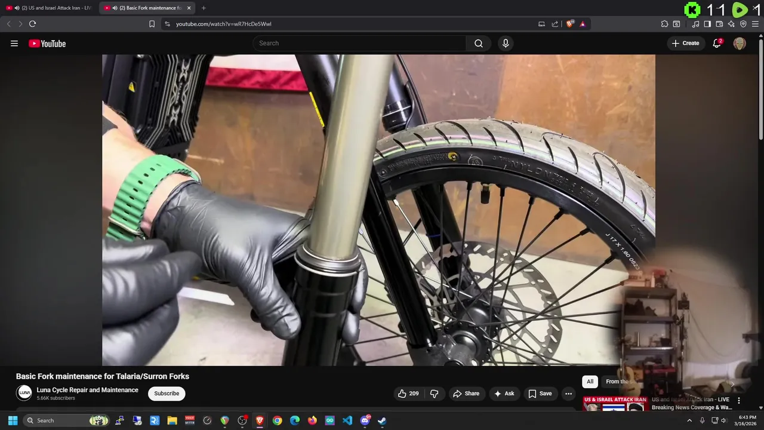Open Steam from the taskbar
Screen dimensions: 764x430
382,420
